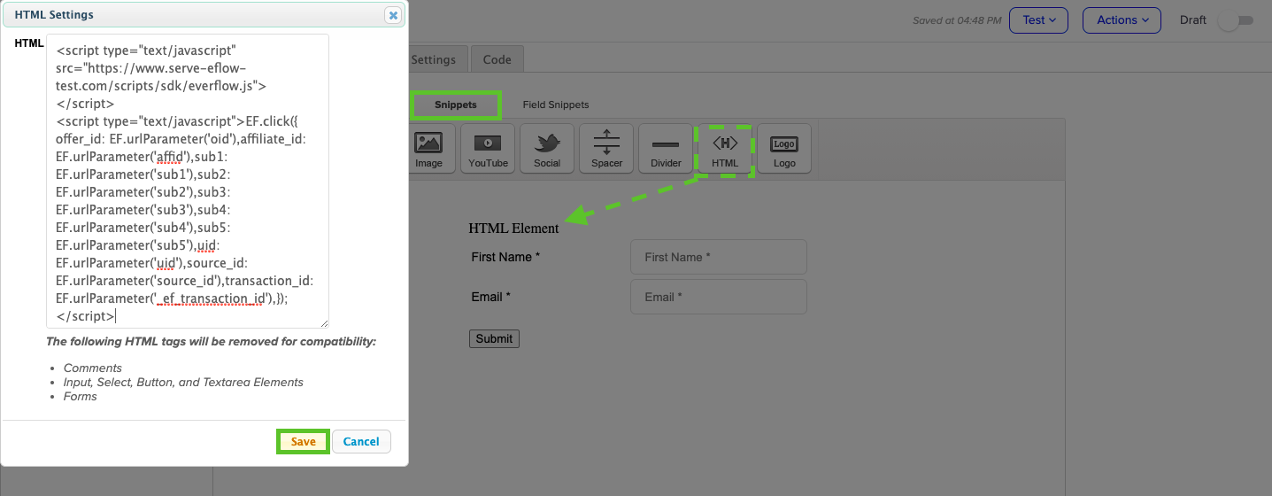
Task: Cancel the HTML Settings dialog
Action: pos(361,441)
